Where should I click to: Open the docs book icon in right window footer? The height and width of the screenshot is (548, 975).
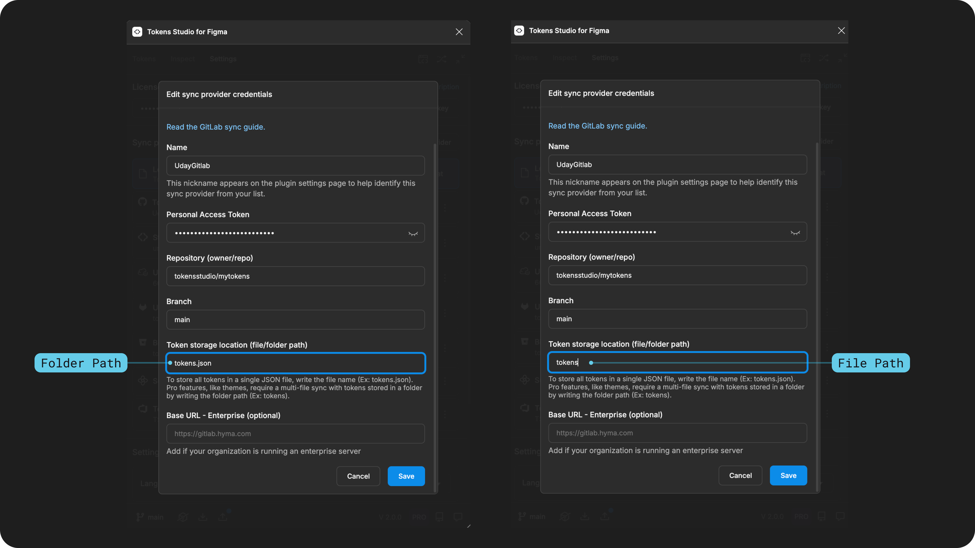[x=822, y=516]
